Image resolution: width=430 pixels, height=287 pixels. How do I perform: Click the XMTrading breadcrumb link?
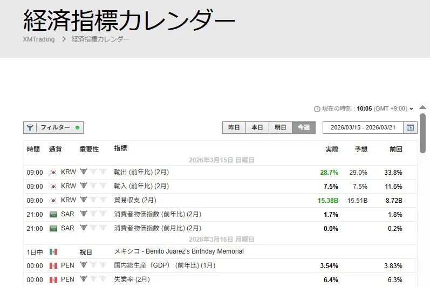coord(39,39)
